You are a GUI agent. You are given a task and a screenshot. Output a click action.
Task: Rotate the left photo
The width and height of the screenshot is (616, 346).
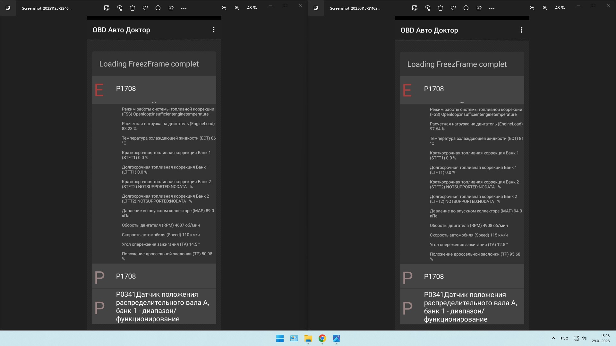click(x=120, y=8)
